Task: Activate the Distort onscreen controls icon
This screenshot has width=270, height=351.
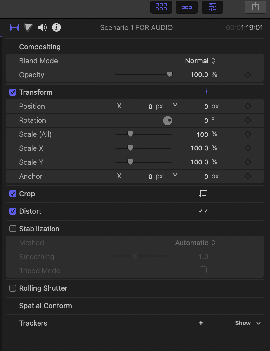Action: [x=203, y=211]
